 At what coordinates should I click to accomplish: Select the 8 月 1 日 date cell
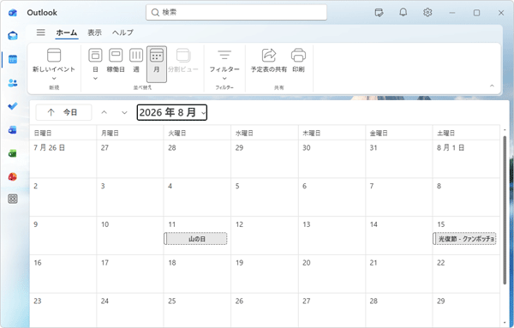pyautogui.click(x=466, y=159)
